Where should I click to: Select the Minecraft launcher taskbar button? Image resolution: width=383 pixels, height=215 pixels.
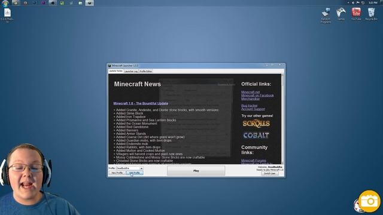(89, 3)
